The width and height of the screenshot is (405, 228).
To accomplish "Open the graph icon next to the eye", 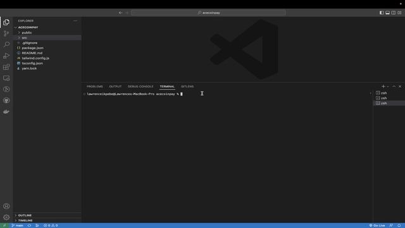I will point(37,225).
